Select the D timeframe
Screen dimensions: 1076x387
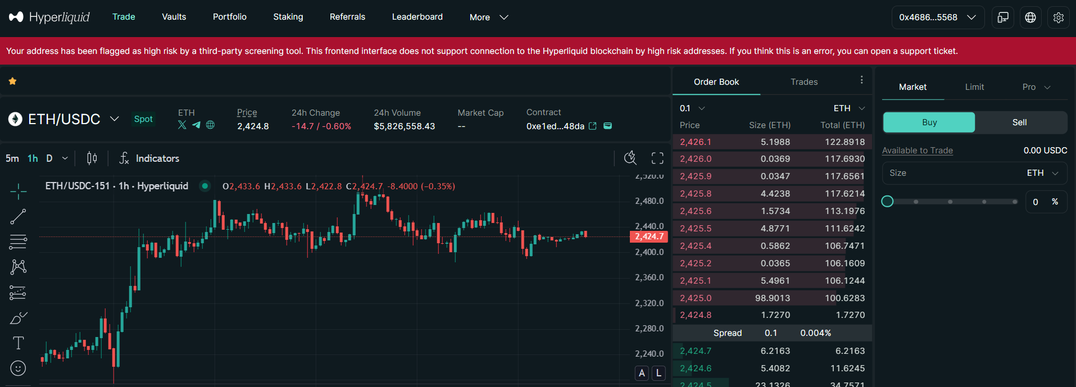(49, 158)
